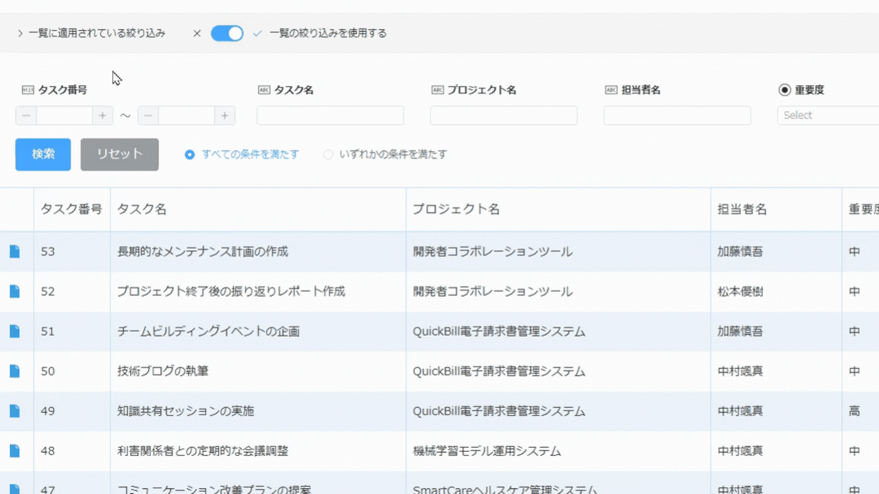Increase the task number lower bound
The height and width of the screenshot is (494, 879).
[x=103, y=116]
